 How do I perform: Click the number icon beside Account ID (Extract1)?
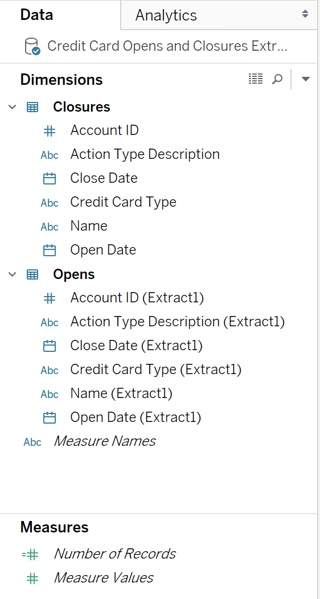point(50,298)
